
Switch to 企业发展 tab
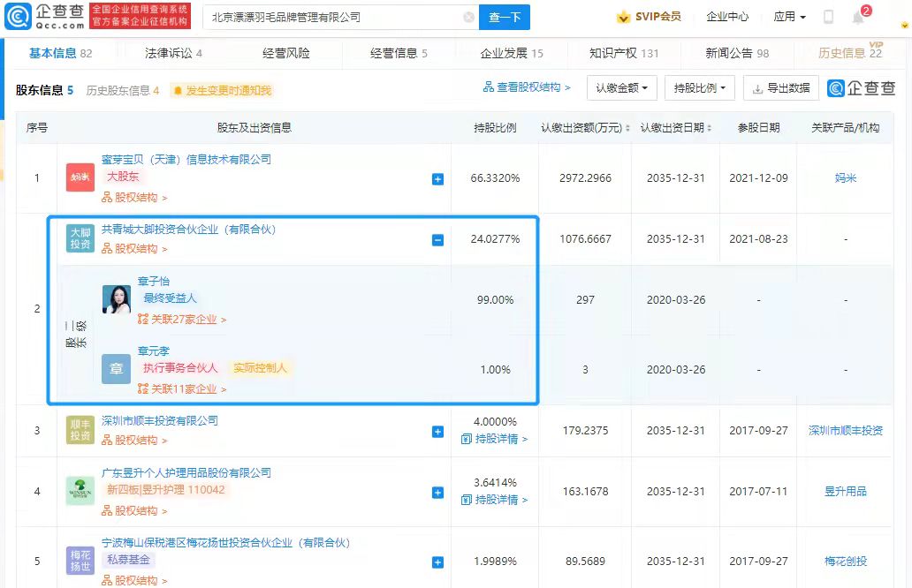[512, 54]
